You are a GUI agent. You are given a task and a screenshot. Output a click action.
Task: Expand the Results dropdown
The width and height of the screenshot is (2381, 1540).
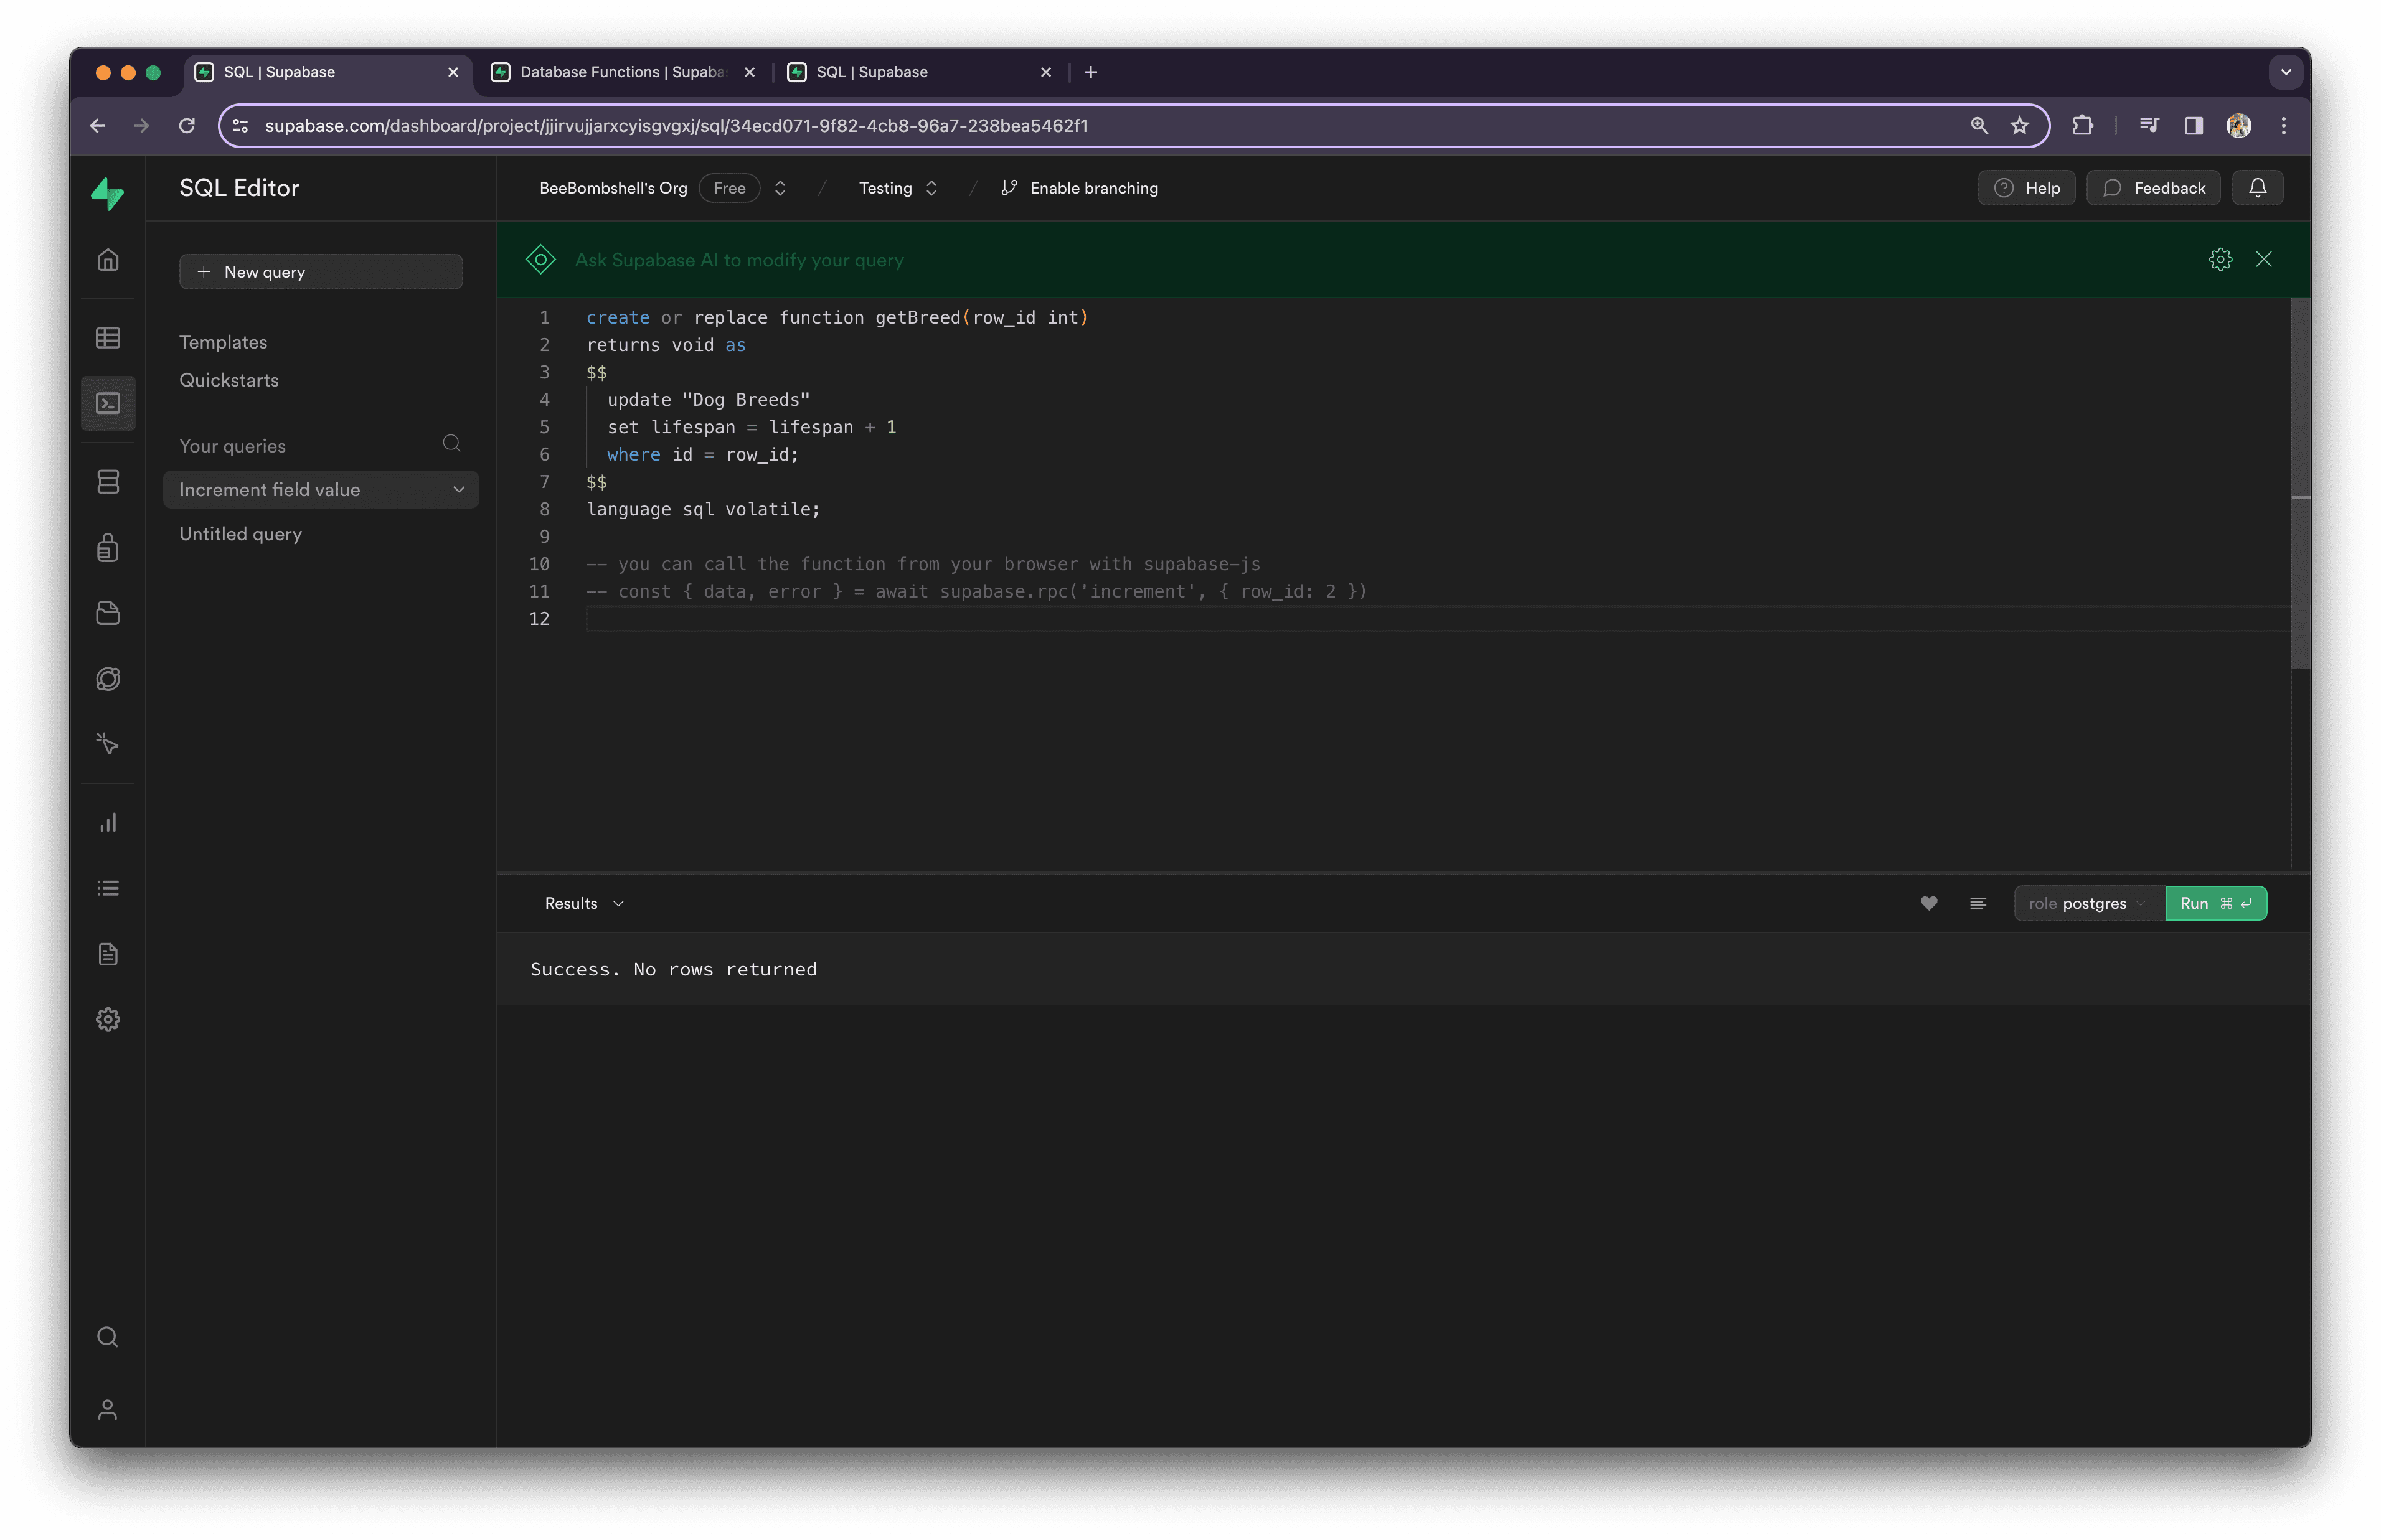(584, 903)
